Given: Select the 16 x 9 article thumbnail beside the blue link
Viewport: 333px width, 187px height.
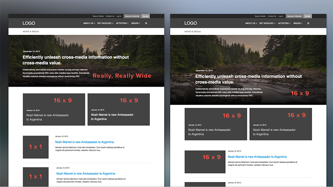Looking at the screenshot, I should point(205,162).
